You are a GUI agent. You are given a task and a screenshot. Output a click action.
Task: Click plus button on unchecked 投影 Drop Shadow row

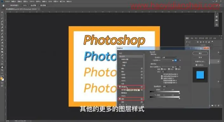click(142, 102)
